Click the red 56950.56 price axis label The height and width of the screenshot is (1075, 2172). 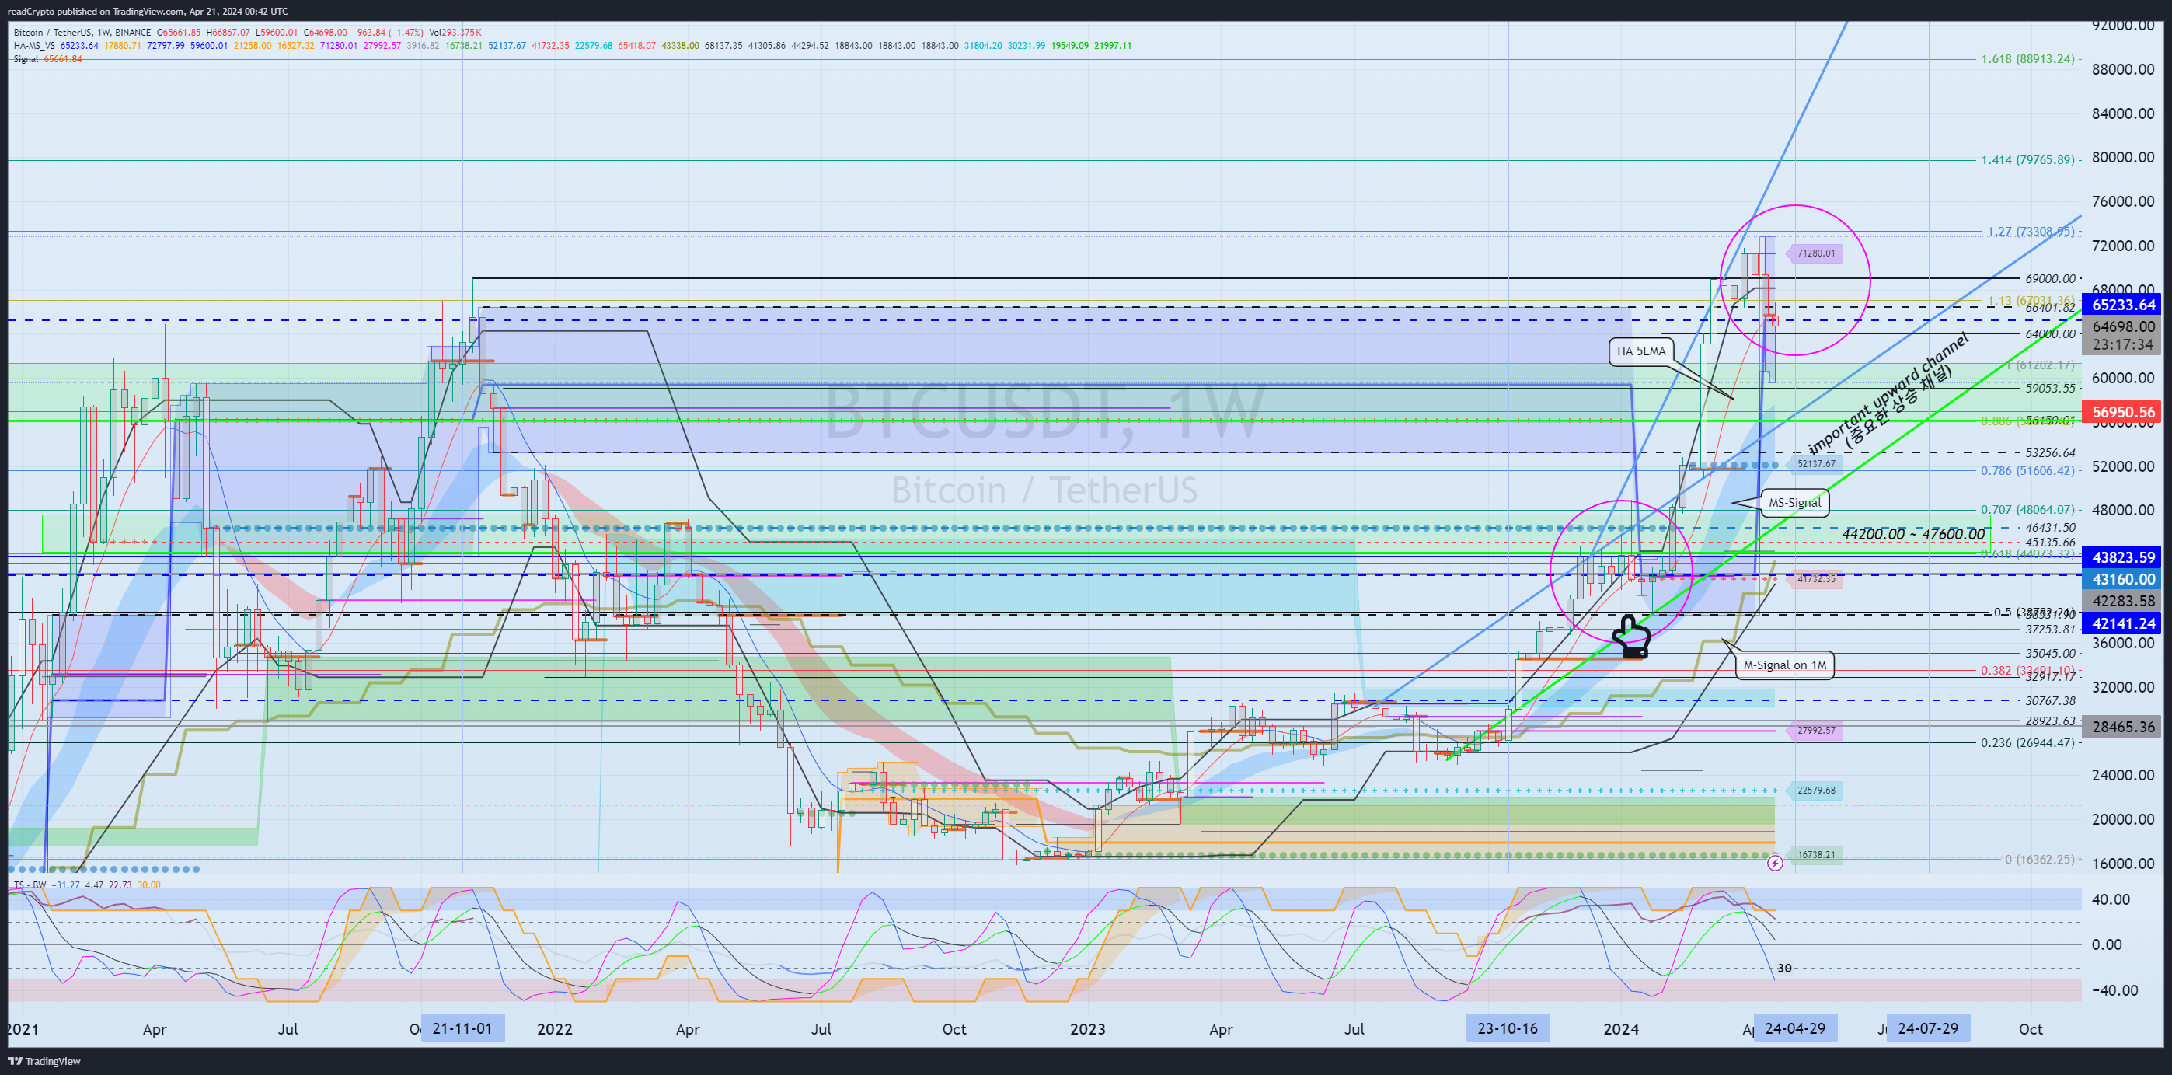2122,412
